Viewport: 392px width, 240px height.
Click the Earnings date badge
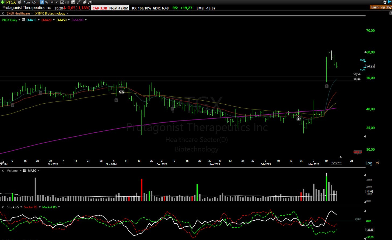pyautogui.click(x=381, y=7)
